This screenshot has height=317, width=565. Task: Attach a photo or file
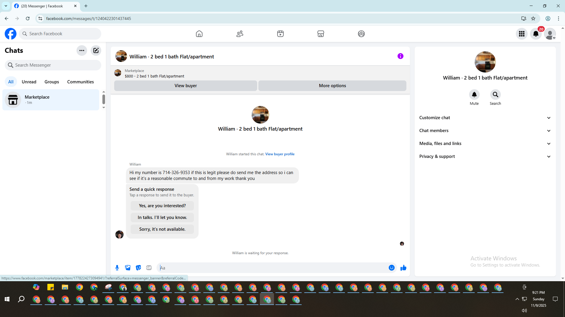pos(128,268)
